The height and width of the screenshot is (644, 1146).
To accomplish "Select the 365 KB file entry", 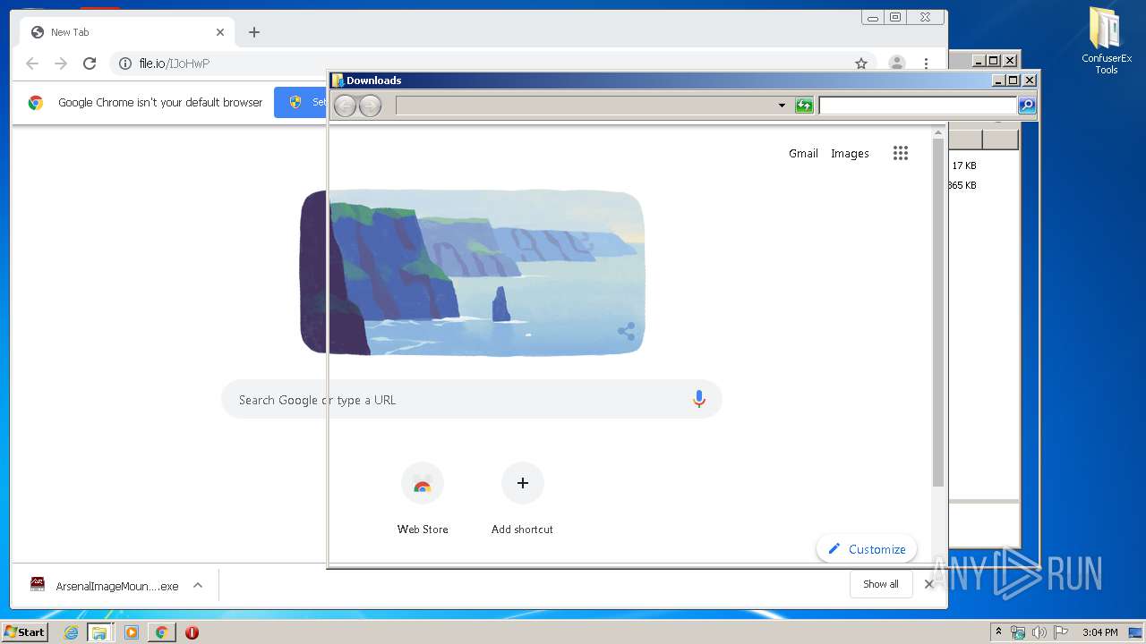I will pos(962,185).
